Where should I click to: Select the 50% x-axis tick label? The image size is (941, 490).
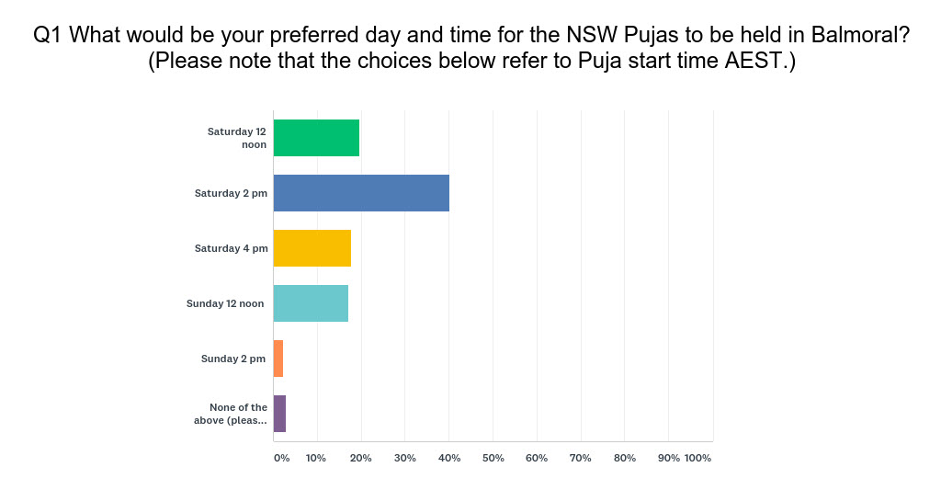493,458
